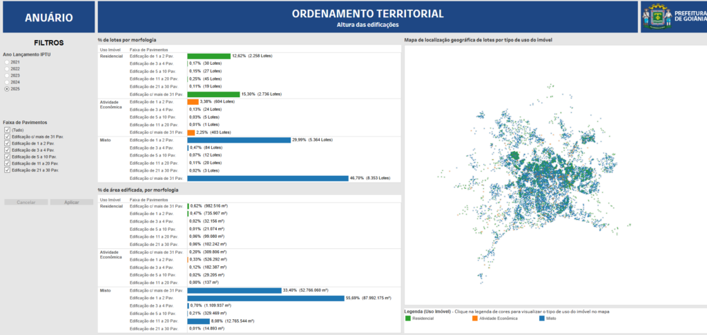707x335 pixels.
Task: Choose the 2024 radio option
Action: (x=7, y=82)
